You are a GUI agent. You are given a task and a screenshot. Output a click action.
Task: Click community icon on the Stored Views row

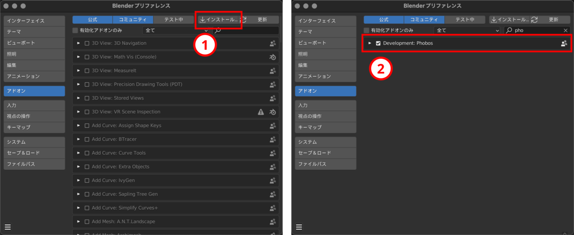pyautogui.click(x=273, y=98)
